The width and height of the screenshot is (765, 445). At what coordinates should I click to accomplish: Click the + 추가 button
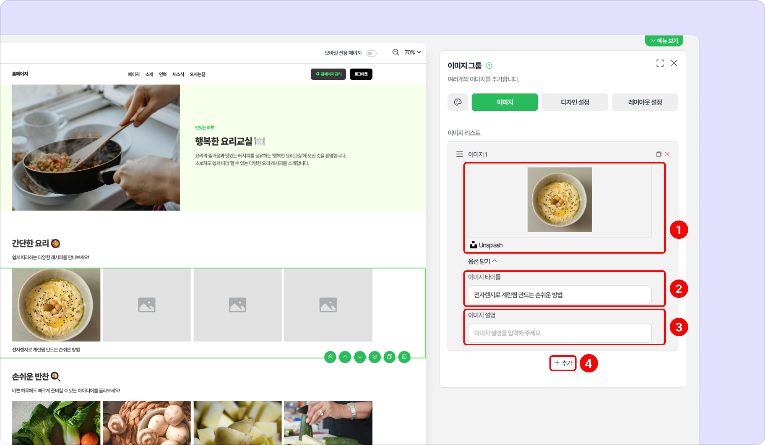[x=563, y=363]
